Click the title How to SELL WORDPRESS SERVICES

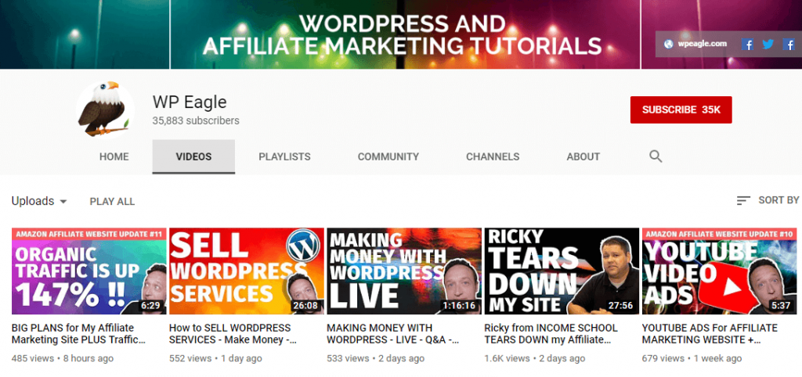pyautogui.click(x=233, y=333)
